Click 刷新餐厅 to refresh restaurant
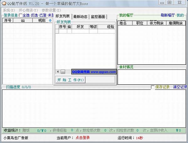Screen dimensions: 188x143 click(168, 15)
